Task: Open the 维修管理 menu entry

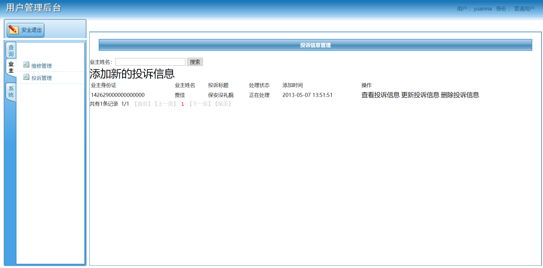Action: (41, 66)
